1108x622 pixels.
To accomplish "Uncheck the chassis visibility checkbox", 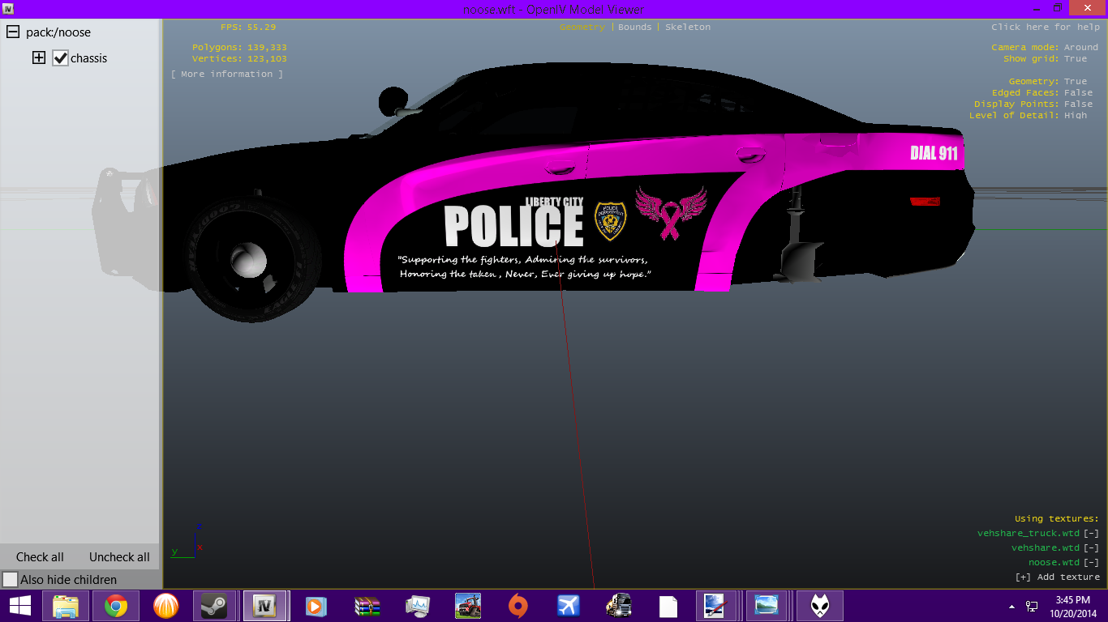I will point(60,58).
